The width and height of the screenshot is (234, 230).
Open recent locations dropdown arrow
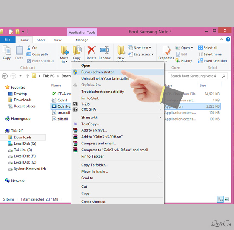coord(20,76)
